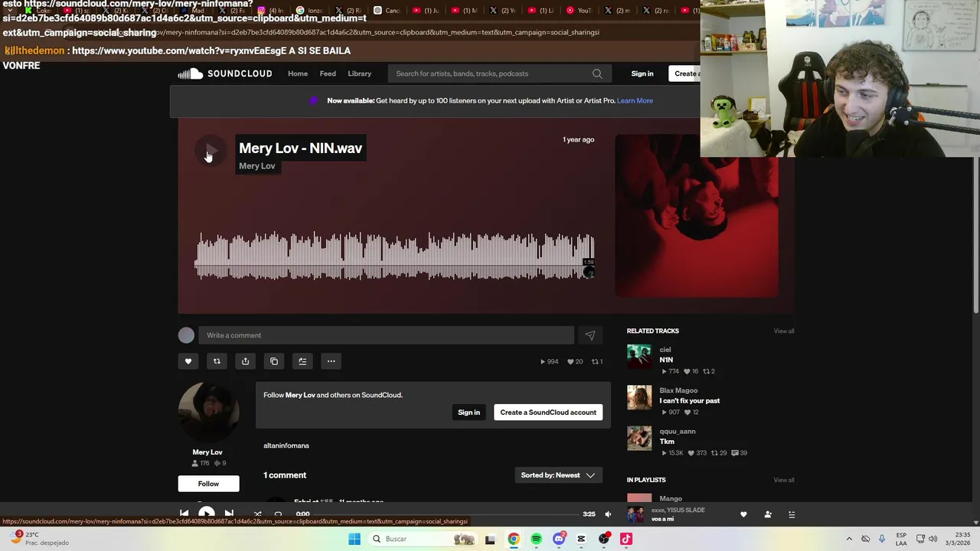980x551 pixels.
Task: Like current song in player bar
Action: (x=743, y=514)
